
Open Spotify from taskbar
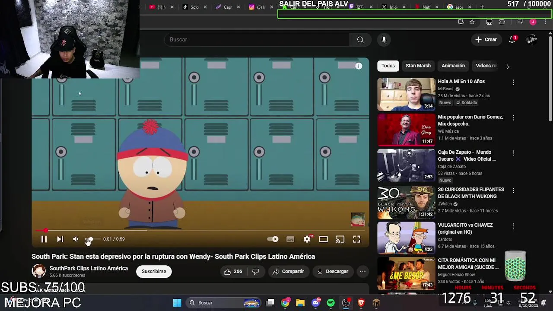tap(331, 303)
